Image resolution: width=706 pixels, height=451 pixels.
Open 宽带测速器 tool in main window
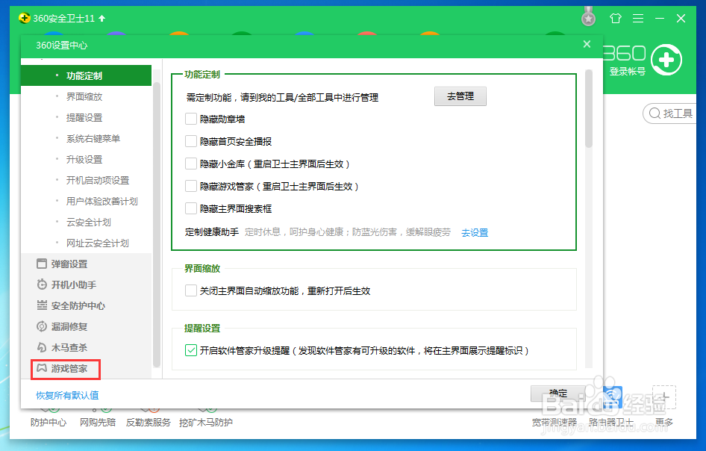(x=555, y=422)
